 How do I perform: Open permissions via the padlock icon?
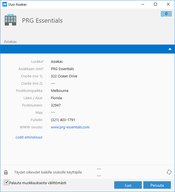tap(6, 172)
